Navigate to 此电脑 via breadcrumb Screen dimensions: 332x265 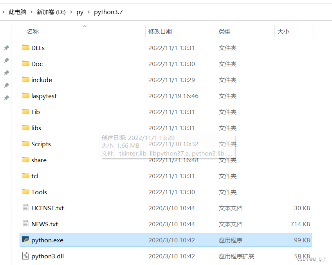17,12
